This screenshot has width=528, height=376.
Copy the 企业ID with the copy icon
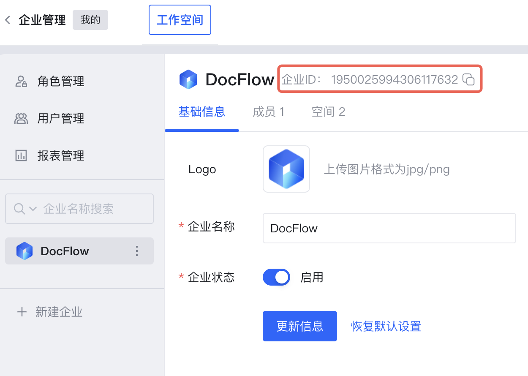[x=468, y=79]
